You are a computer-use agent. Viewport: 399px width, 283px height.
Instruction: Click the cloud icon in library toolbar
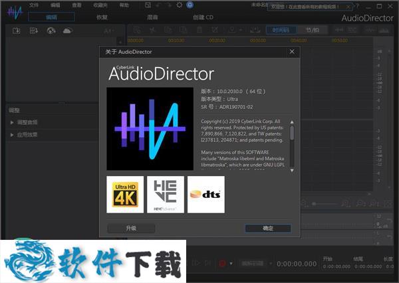[67, 31]
